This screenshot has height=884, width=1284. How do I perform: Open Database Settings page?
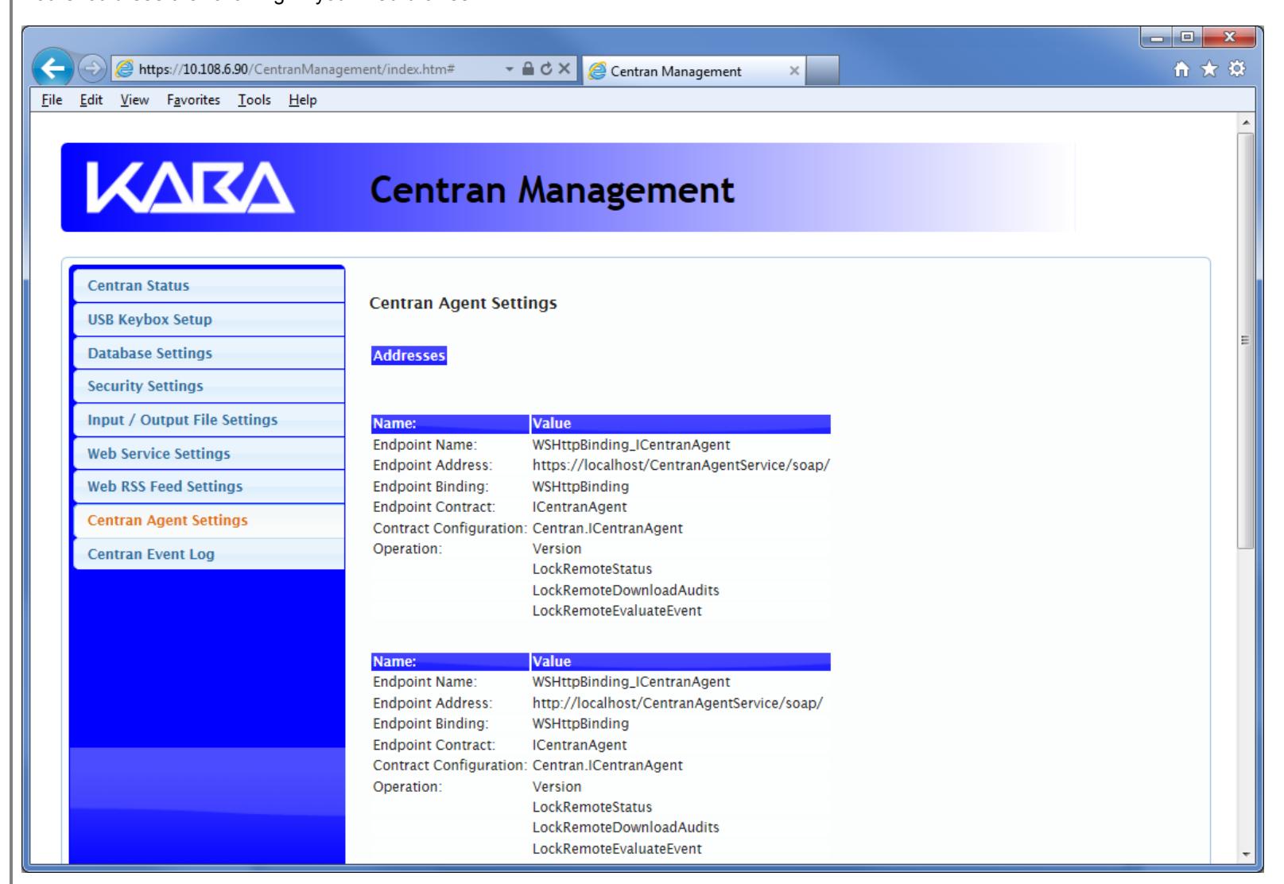pos(209,353)
